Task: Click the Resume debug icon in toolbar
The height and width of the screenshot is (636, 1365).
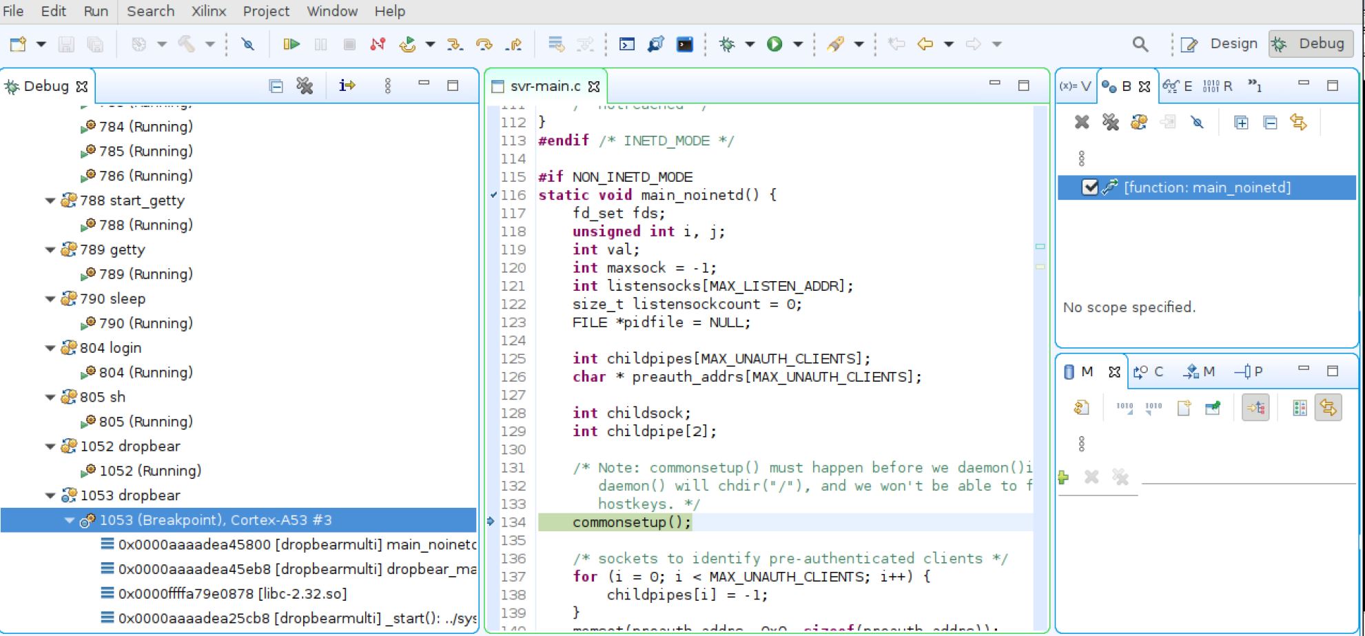Action: (291, 44)
